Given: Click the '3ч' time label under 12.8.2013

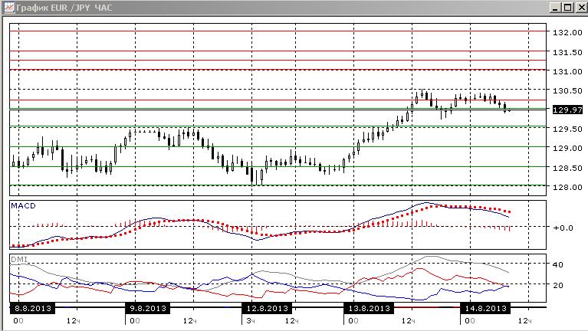Looking at the screenshot, I should (x=251, y=321).
